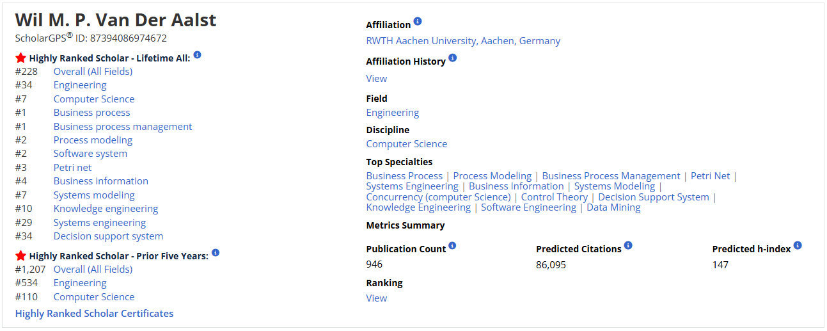Image resolution: width=827 pixels, height=331 pixels.
Task: Open Control Theory specialty link
Action: point(555,197)
